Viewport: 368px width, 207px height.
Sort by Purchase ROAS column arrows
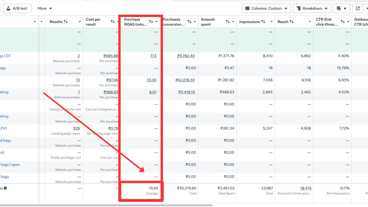pos(151,22)
